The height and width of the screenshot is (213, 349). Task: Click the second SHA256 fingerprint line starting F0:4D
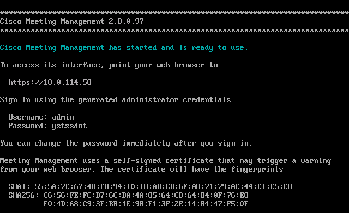(x=146, y=204)
